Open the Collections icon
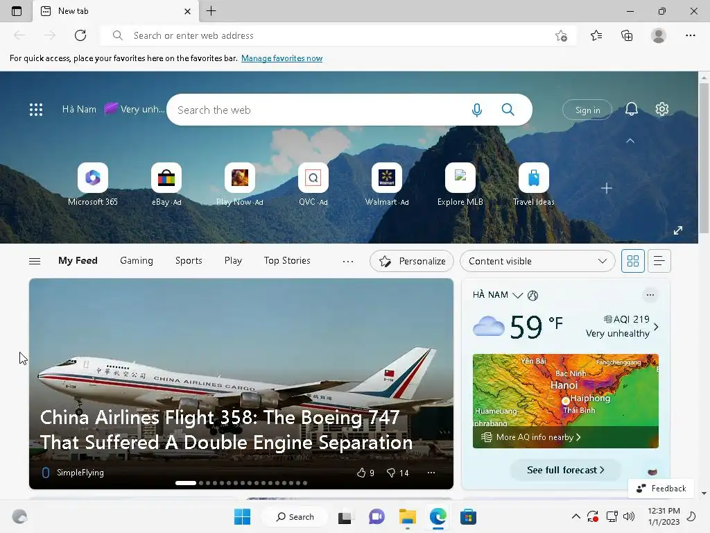 coord(627,35)
